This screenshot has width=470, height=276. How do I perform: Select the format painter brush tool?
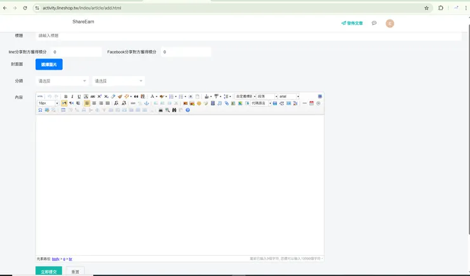pos(120,96)
